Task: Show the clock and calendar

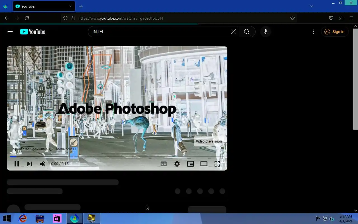Action: coord(346,219)
